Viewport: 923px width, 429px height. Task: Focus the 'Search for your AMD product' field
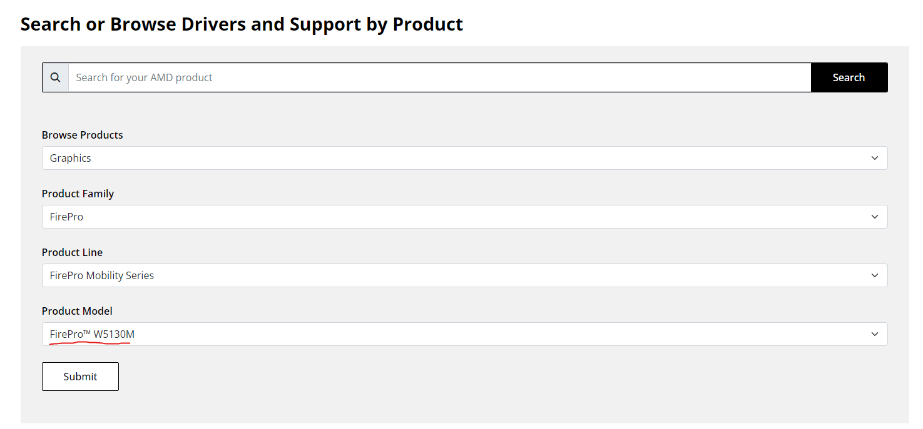(438, 77)
